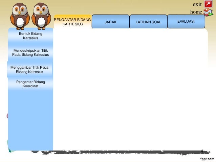216x162 pixels.
Task: Click the red exit key icon
Action: click(x=208, y=4)
